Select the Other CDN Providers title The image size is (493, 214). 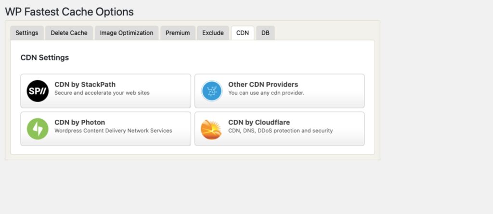point(263,85)
